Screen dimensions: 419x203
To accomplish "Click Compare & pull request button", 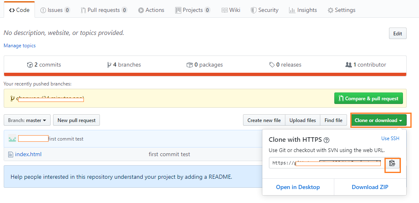I will tap(368, 99).
